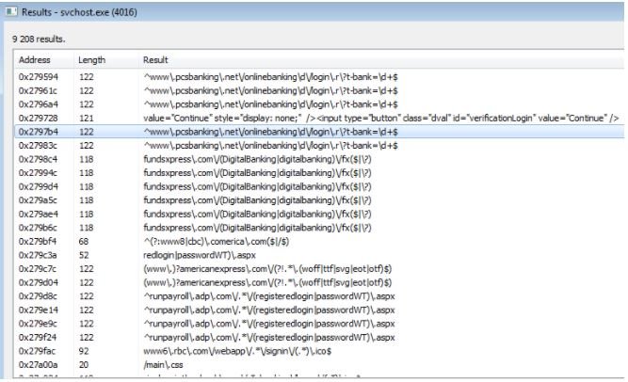
Task: Select highlighted row at address 0x2797b4
Action: [x=319, y=132]
